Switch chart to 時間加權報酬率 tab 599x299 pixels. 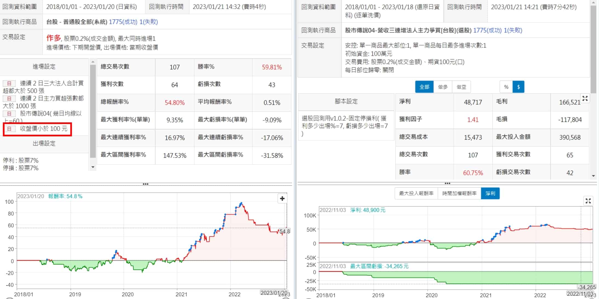459,193
